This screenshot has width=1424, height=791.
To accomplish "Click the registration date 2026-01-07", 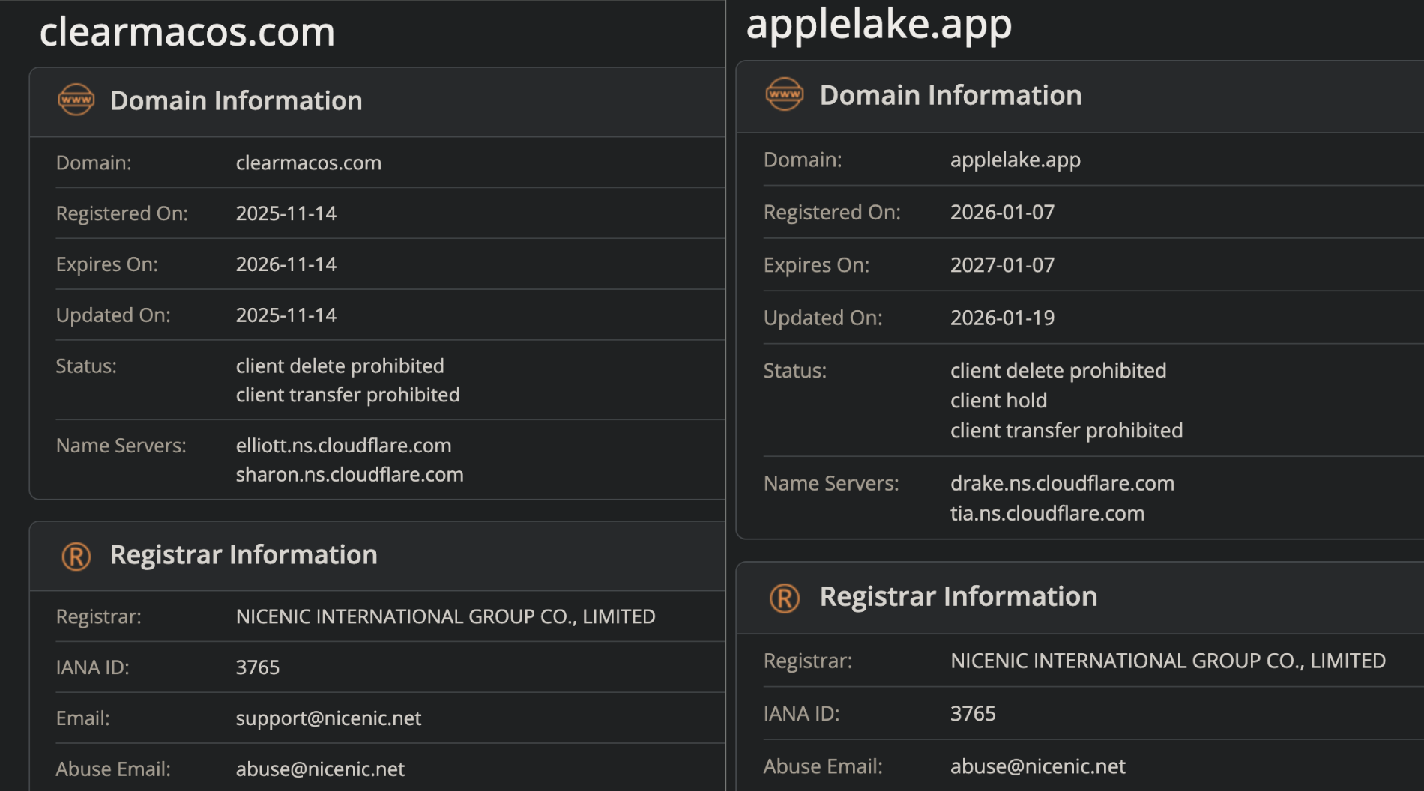I will point(1002,213).
